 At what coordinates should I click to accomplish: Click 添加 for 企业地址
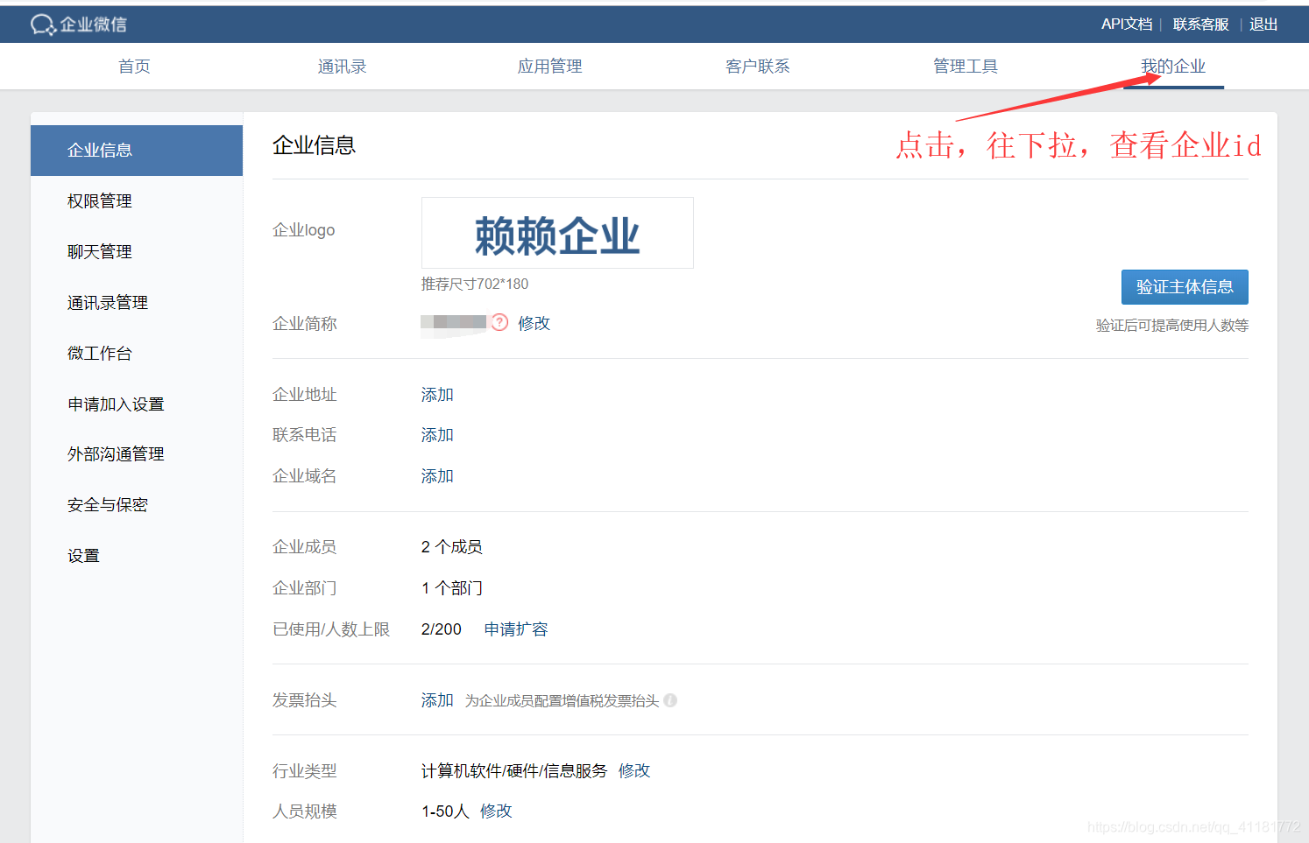(437, 395)
